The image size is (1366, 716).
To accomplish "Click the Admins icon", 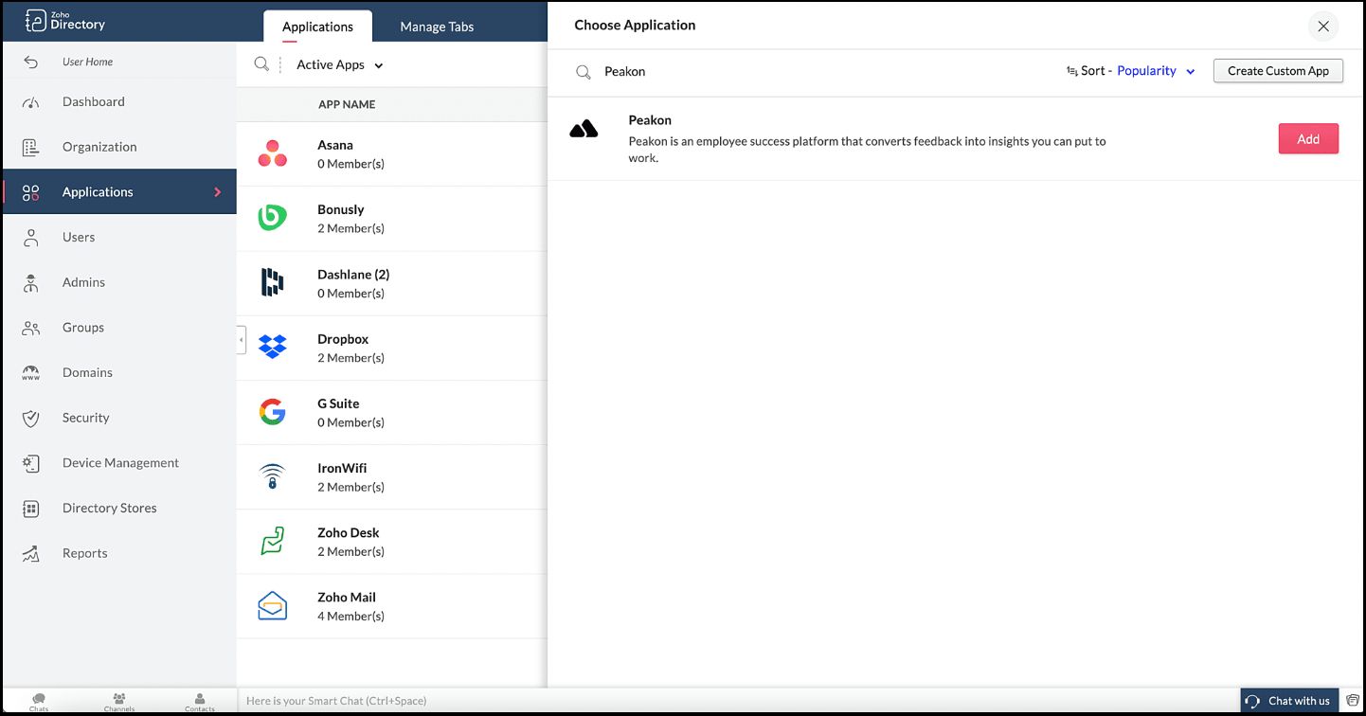I will click(x=31, y=282).
